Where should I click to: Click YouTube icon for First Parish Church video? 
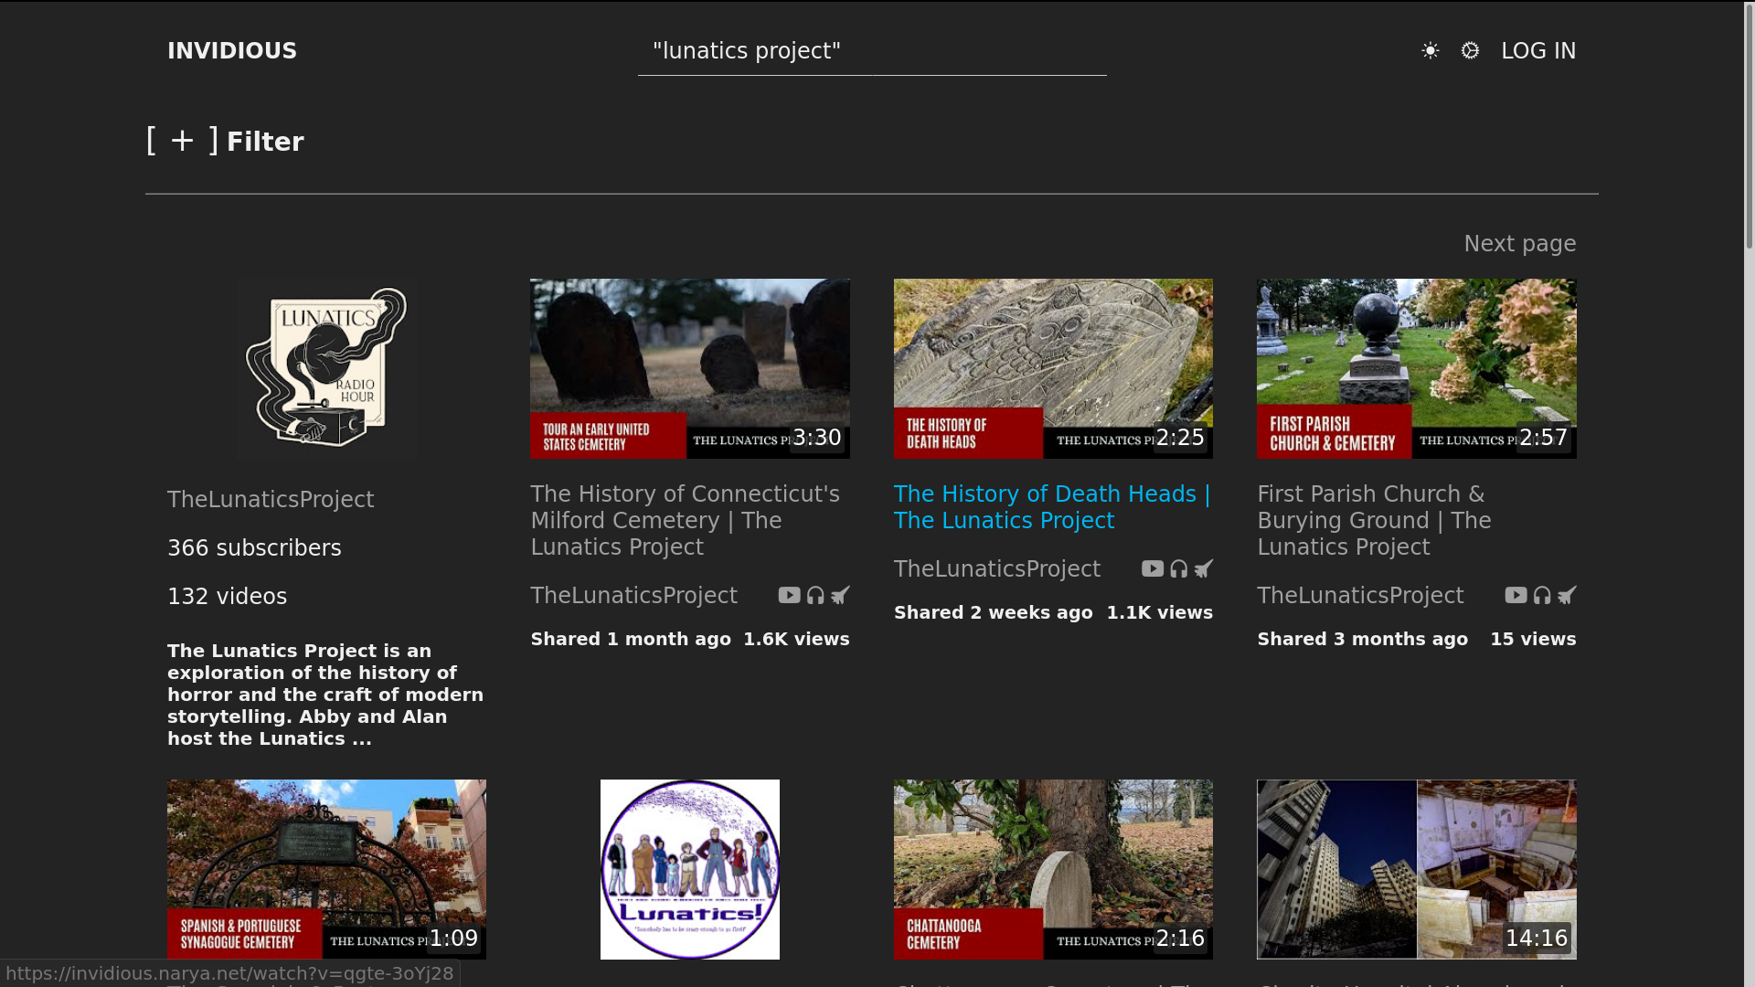pyautogui.click(x=1516, y=596)
